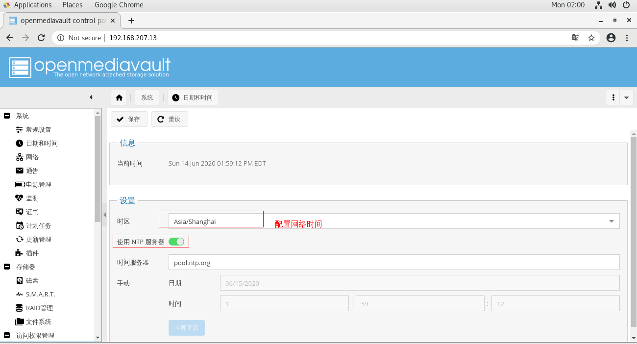
Task: Open 计划任务 scheduled tasks
Action: pyautogui.click(x=38, y=226)
